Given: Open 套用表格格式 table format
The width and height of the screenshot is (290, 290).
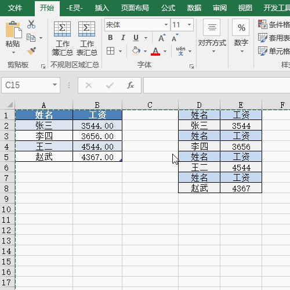Looking at the screenshot, I should 274,38.
